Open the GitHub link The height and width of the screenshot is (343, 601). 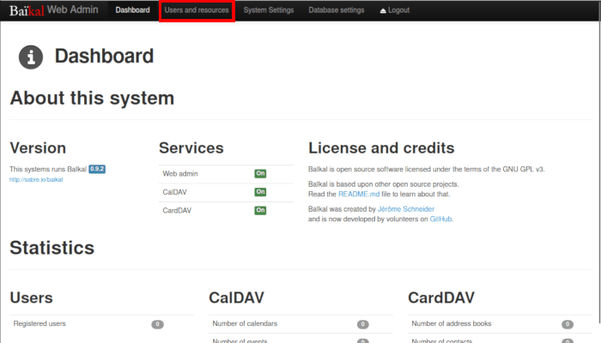440,219
